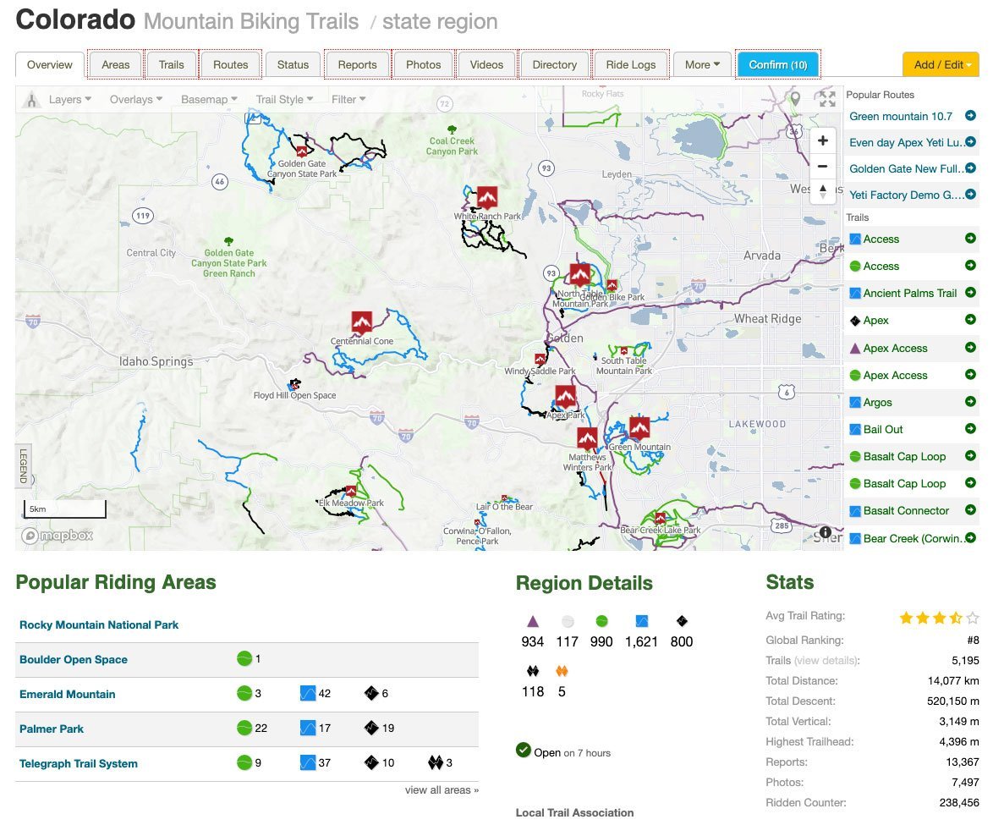Open the Ride Logs tab
This screenshot has width=1004, height=825.
point(631,64)
